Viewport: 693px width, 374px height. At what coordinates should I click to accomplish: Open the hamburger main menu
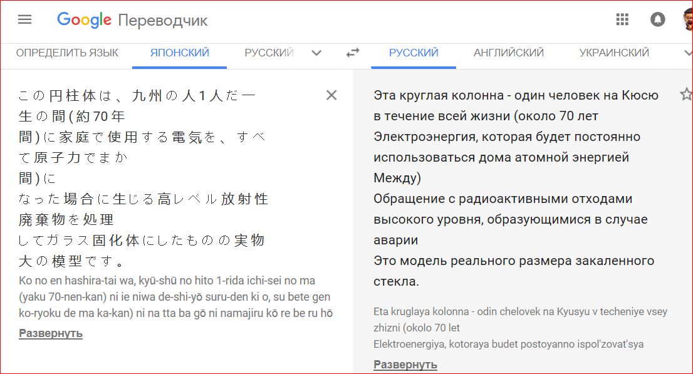click(x=24, y=19)
